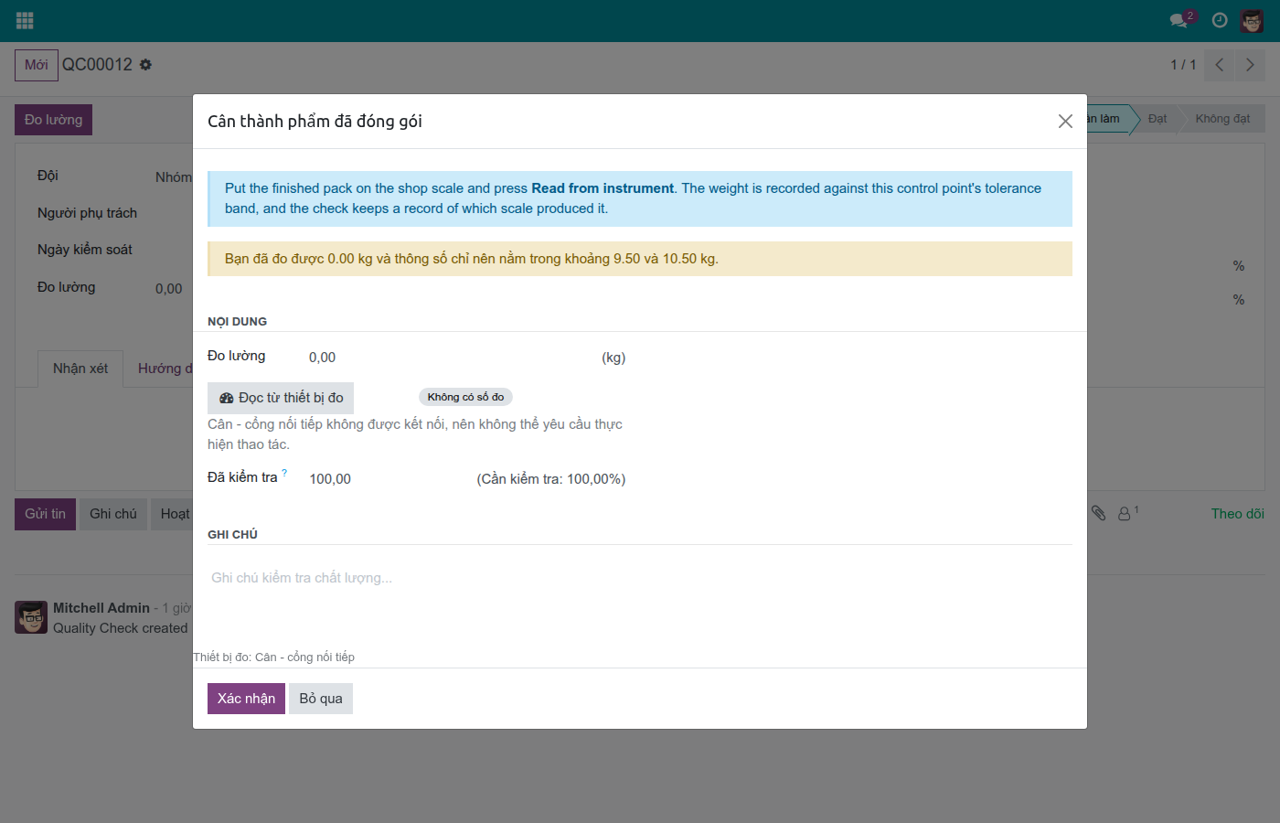Click the Gửi tin button
The width and height of the screenshot is (1280, 823).
[x=45, y=514]
